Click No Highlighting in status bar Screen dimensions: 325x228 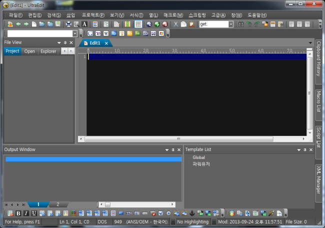tap(193, 221)
